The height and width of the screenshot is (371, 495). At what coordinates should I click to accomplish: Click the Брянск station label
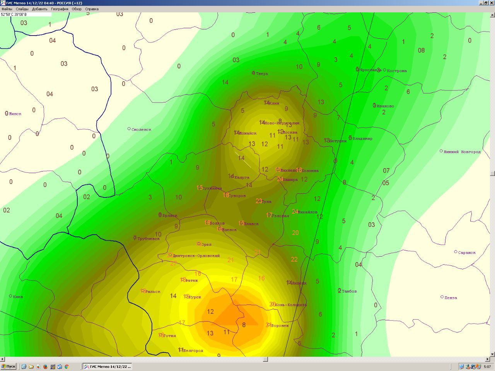click(170, 215)
